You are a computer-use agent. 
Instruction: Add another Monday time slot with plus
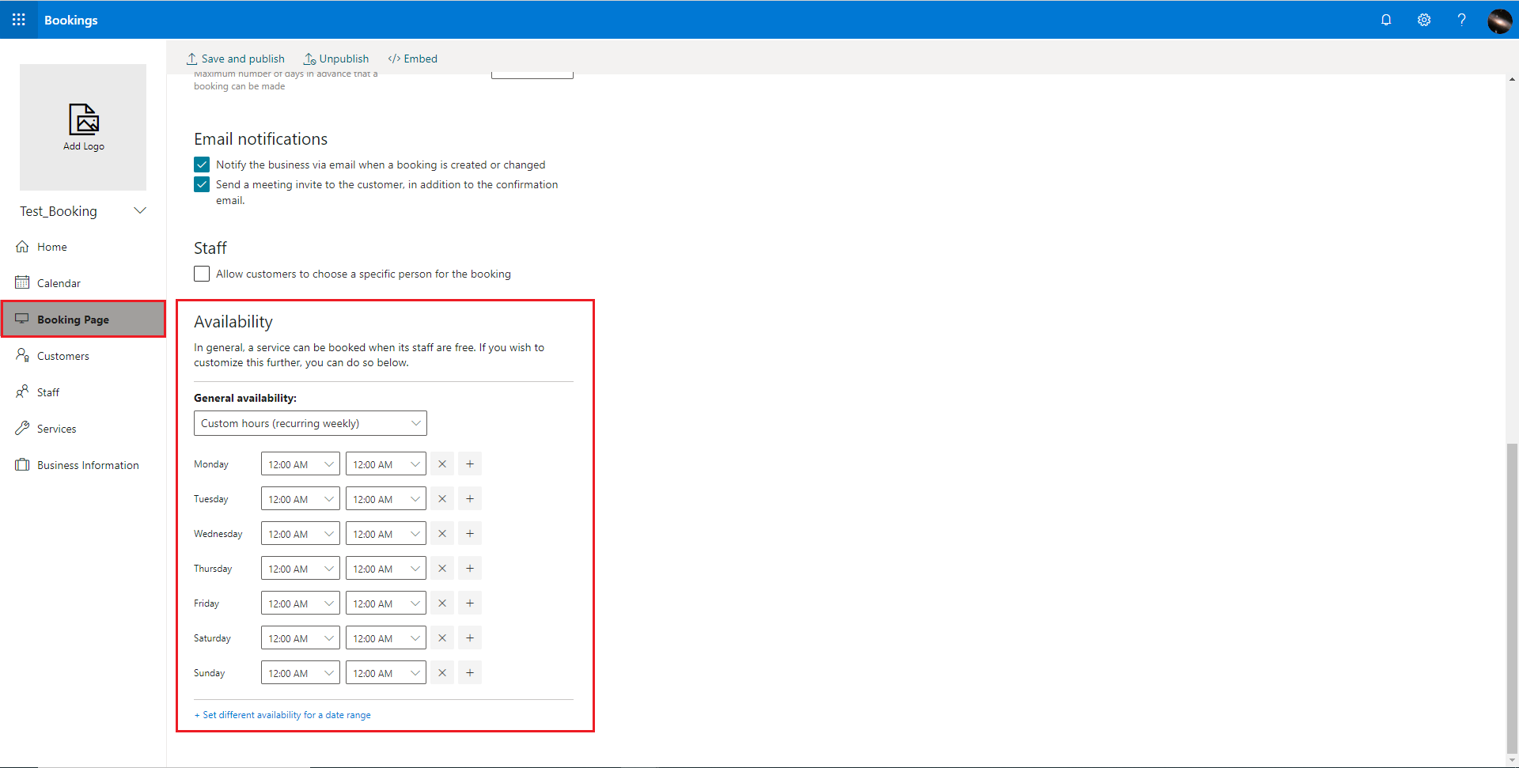(x=470, y=464)
